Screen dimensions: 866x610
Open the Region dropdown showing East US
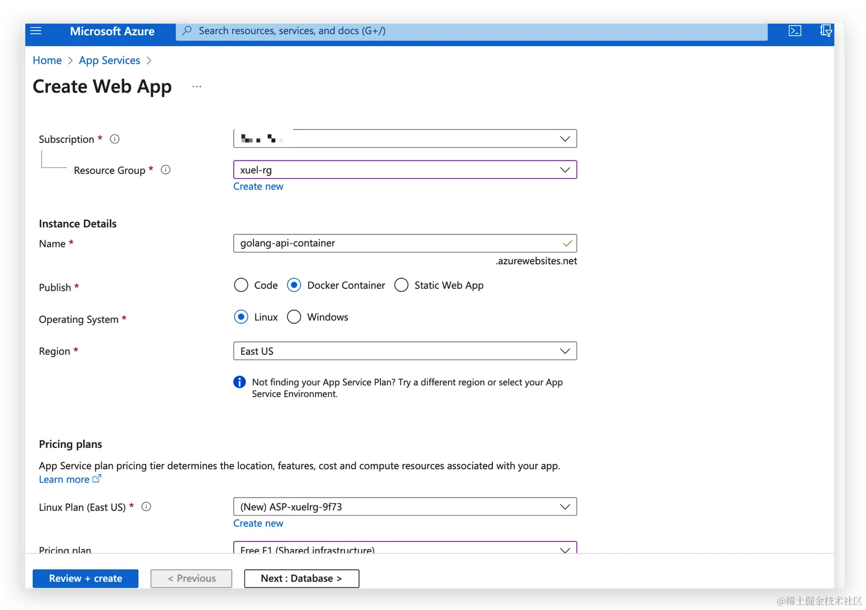(405, 351)
